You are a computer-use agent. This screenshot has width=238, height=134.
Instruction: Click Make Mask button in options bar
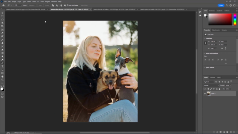pyautogui.click(x=40, y=5)
